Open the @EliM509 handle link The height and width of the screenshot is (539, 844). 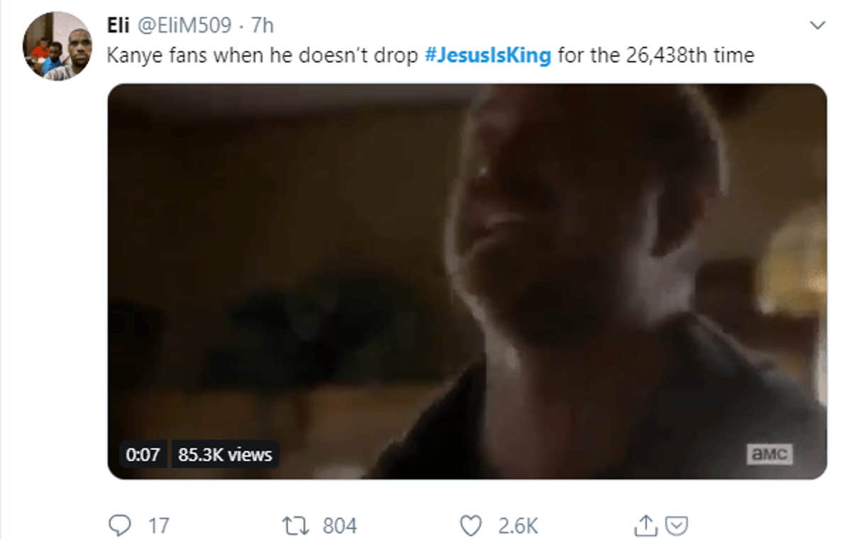pyautogui.click(x=183, y=26)
